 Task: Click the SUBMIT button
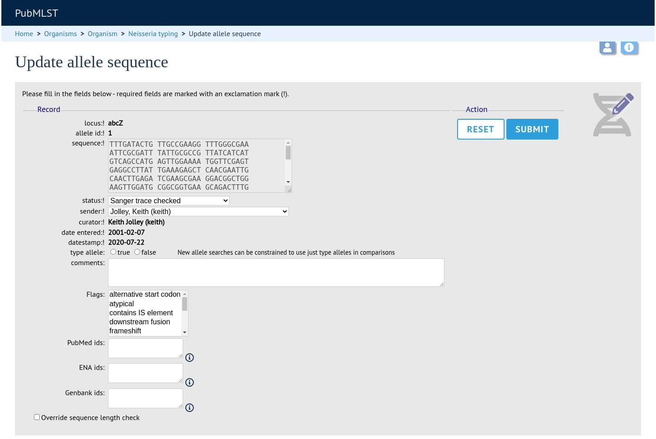pyautogui.click(x=532, y=129)
